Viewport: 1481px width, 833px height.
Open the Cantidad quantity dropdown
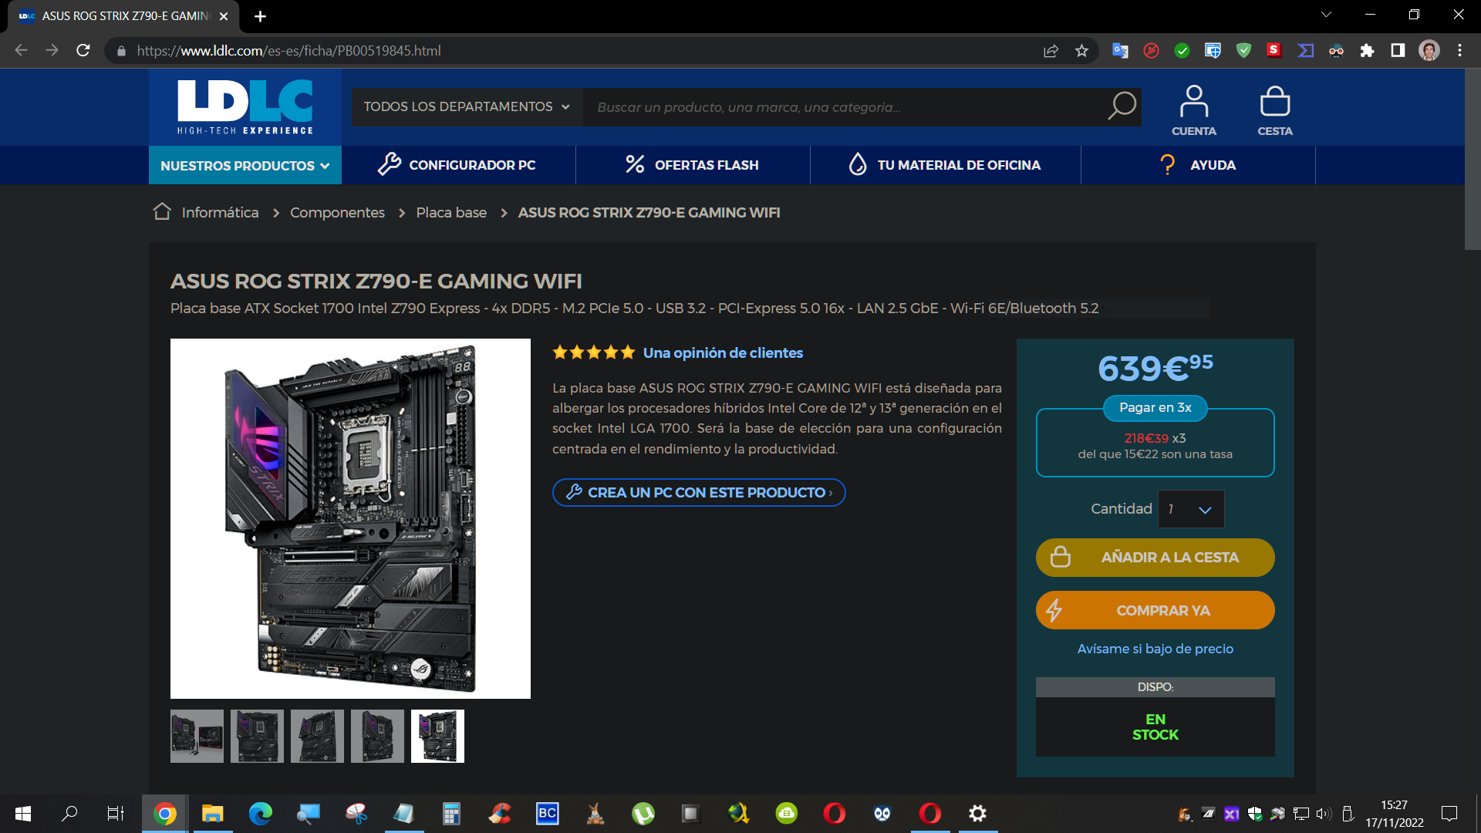[1191, 509]
